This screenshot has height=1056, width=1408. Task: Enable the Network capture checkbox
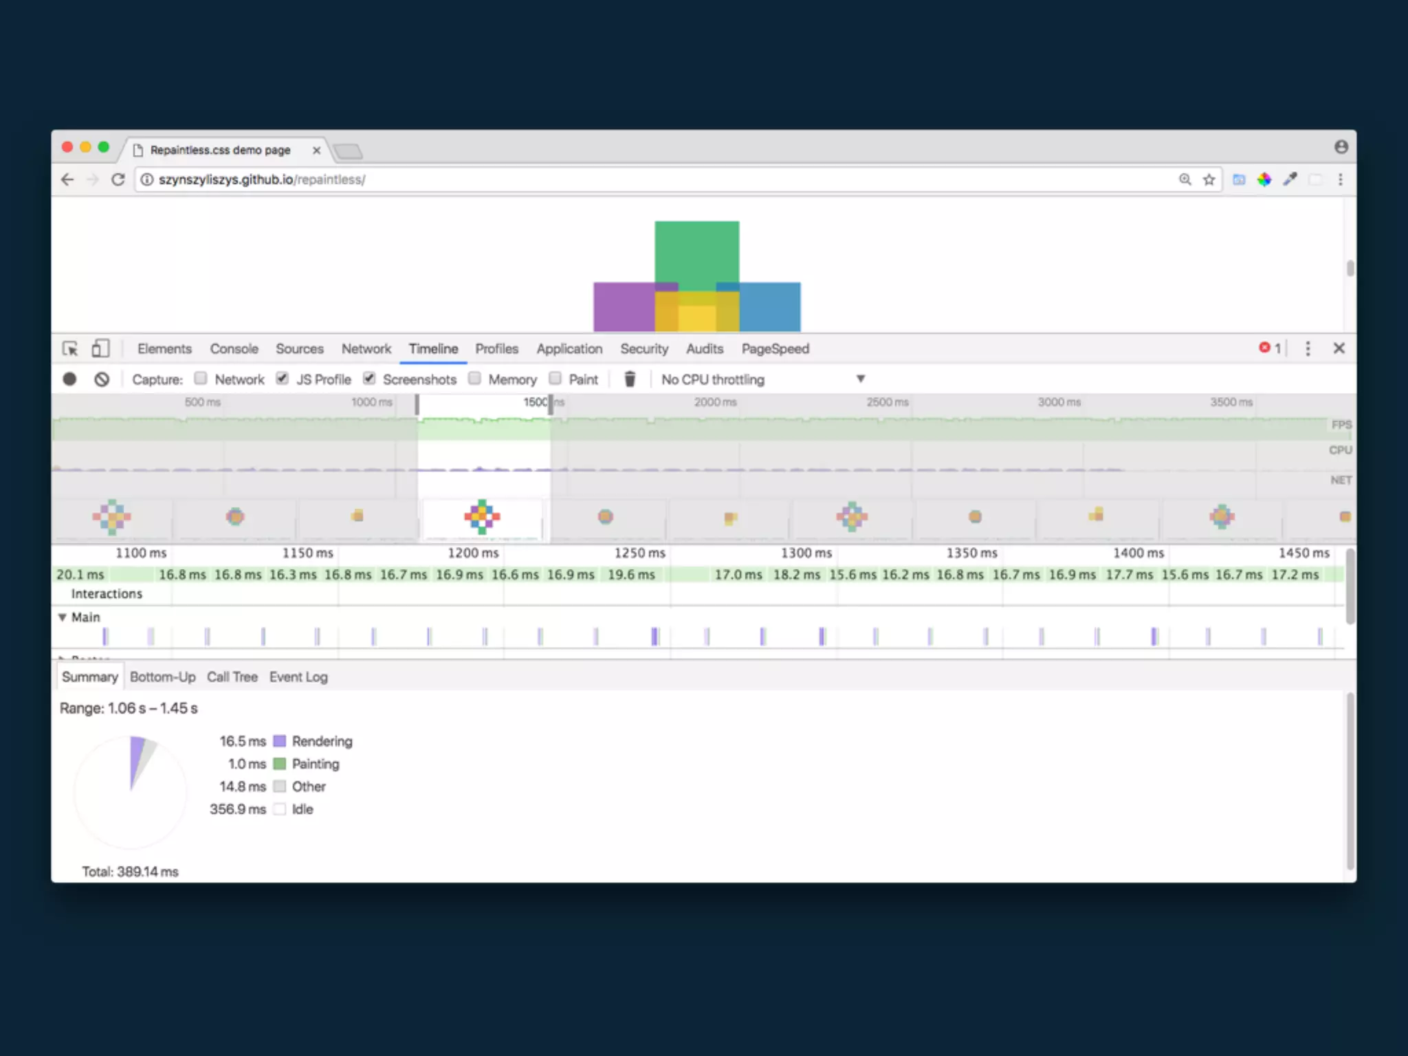201,378
